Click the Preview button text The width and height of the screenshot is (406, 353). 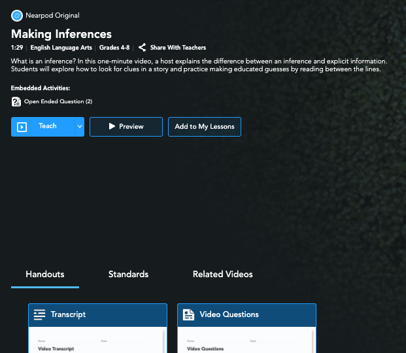pos(131,127)
